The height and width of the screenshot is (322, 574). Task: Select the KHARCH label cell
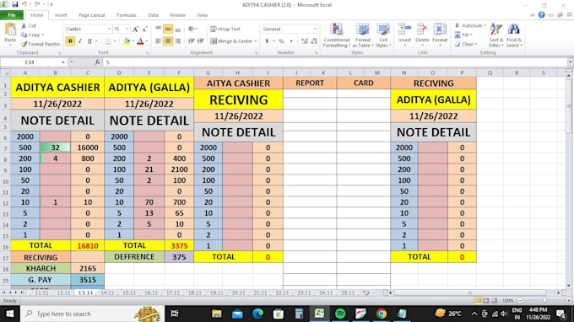click(x=41, y=268)
